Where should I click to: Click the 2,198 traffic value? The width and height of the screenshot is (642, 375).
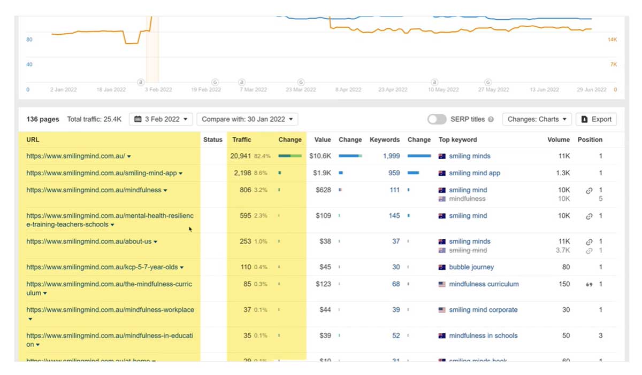[242, 173]
